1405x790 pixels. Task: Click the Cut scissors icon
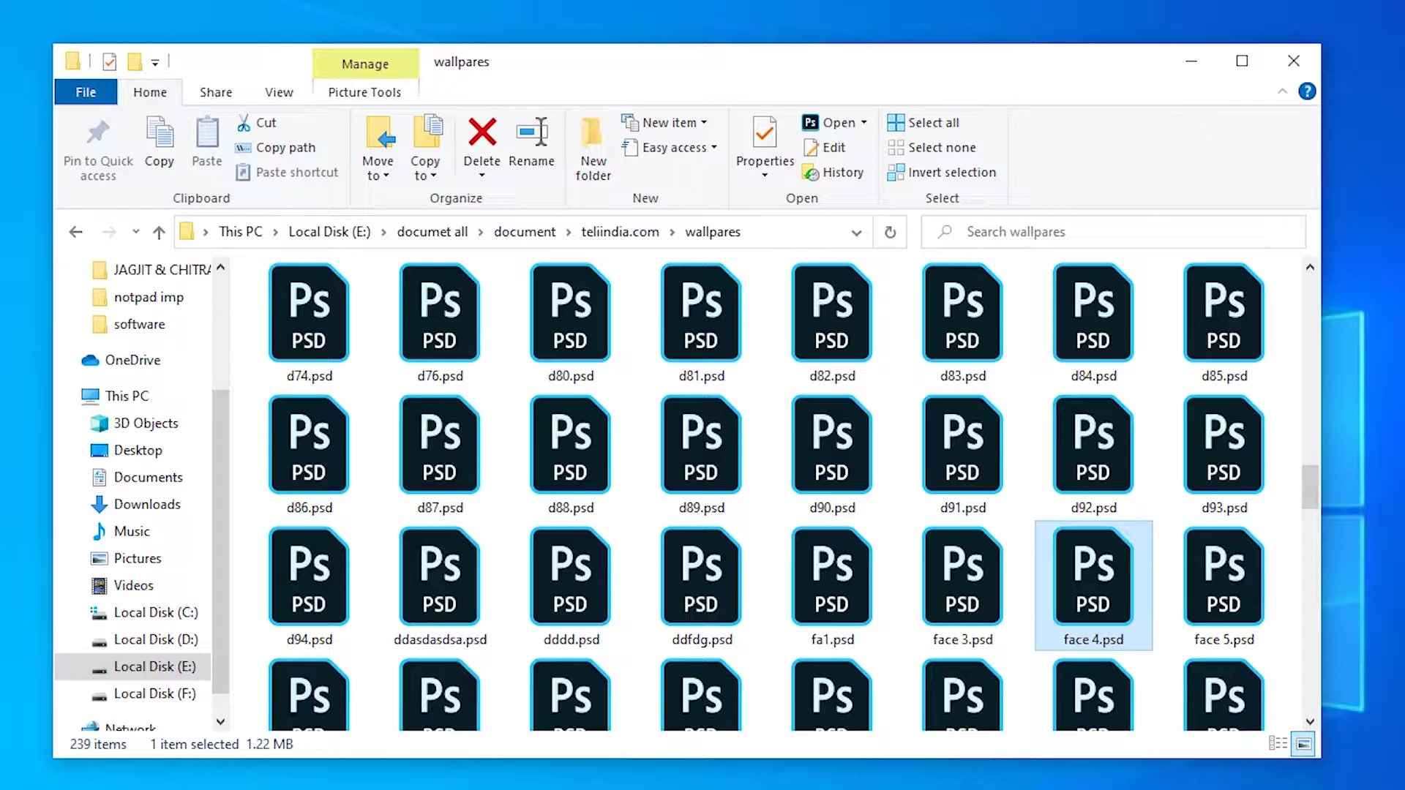point(244,123)
